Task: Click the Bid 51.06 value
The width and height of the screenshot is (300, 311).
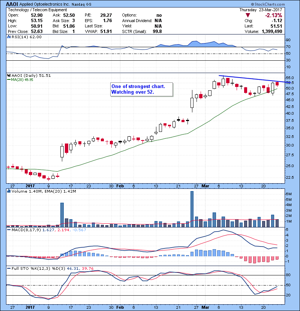Action: 69,26
